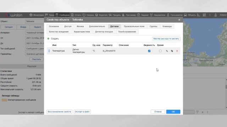Open Водители in the top menu
This screenshot has width=227, height=127.
pos(101,15)
